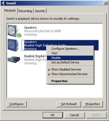Switch to the Playback tab
Viewport: 109px width, 121px height.
(x=10, y=11)
